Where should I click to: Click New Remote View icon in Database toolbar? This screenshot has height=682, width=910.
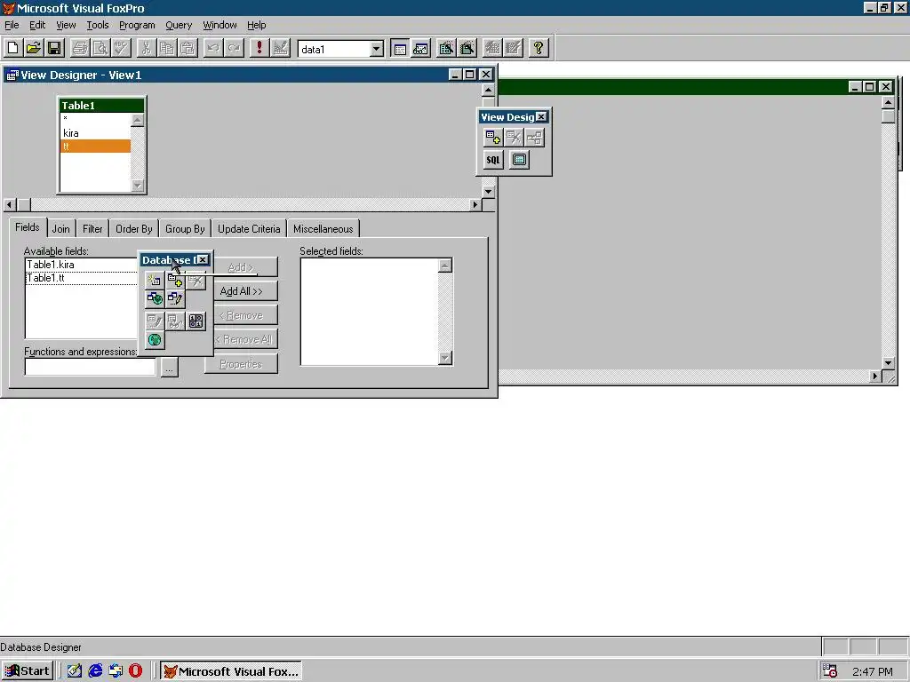click(x=155, y=298)
